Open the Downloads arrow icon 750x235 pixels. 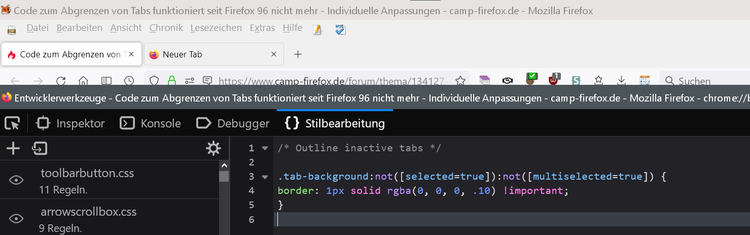[x=622, y=80]
